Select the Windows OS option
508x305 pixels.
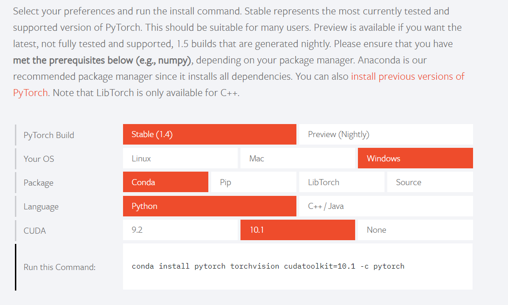pyautogui.click(x=415, y=159)
